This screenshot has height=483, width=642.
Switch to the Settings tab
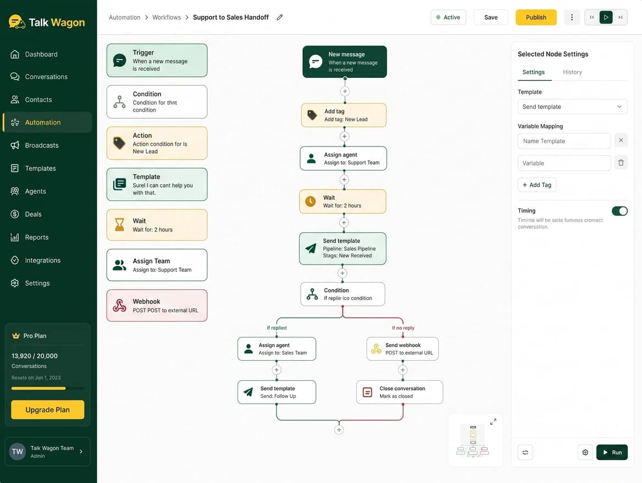click(534, 72)
